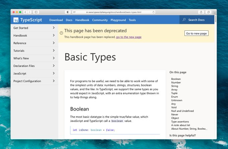The width and height of the screenshot is (228, 149).
Task: Jump to 'A note about let' link
Action: point(181,125)
